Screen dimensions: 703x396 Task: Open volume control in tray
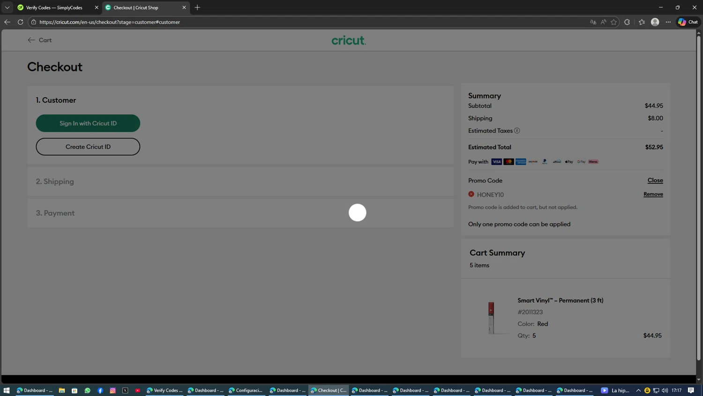pos(665,390)
